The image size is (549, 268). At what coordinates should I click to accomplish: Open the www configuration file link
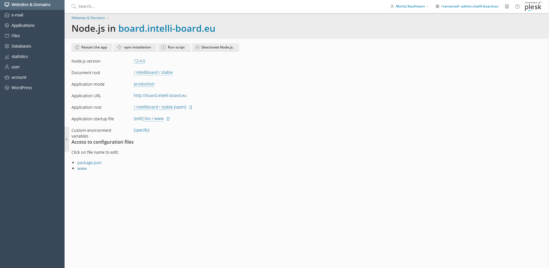point(82,168)
